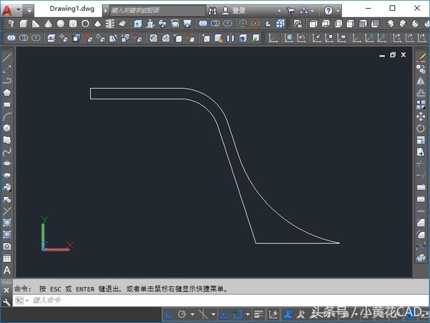Select the Mirror tool in right toolbar
The height and width of the screenshot is (323, 430).
421,81
